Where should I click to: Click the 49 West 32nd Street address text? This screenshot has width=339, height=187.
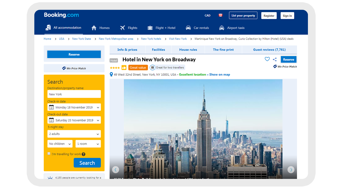point(145,74)
